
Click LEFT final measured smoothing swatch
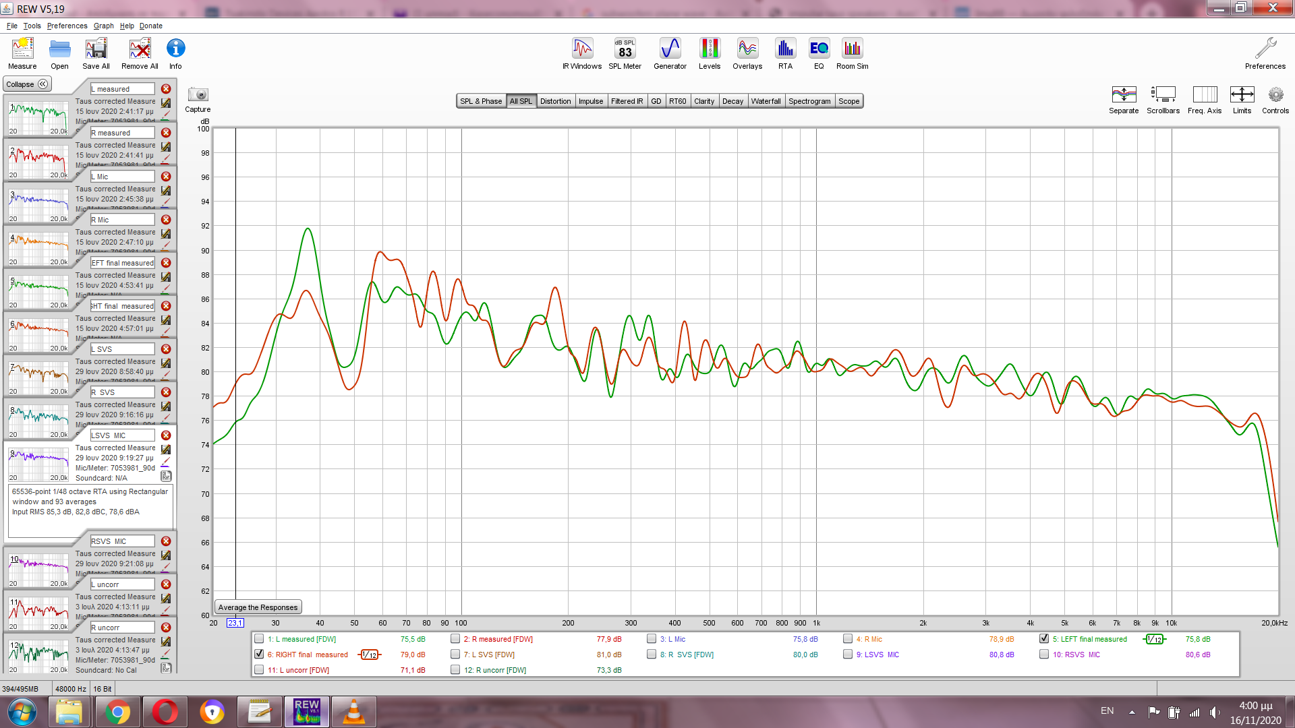1155,639
